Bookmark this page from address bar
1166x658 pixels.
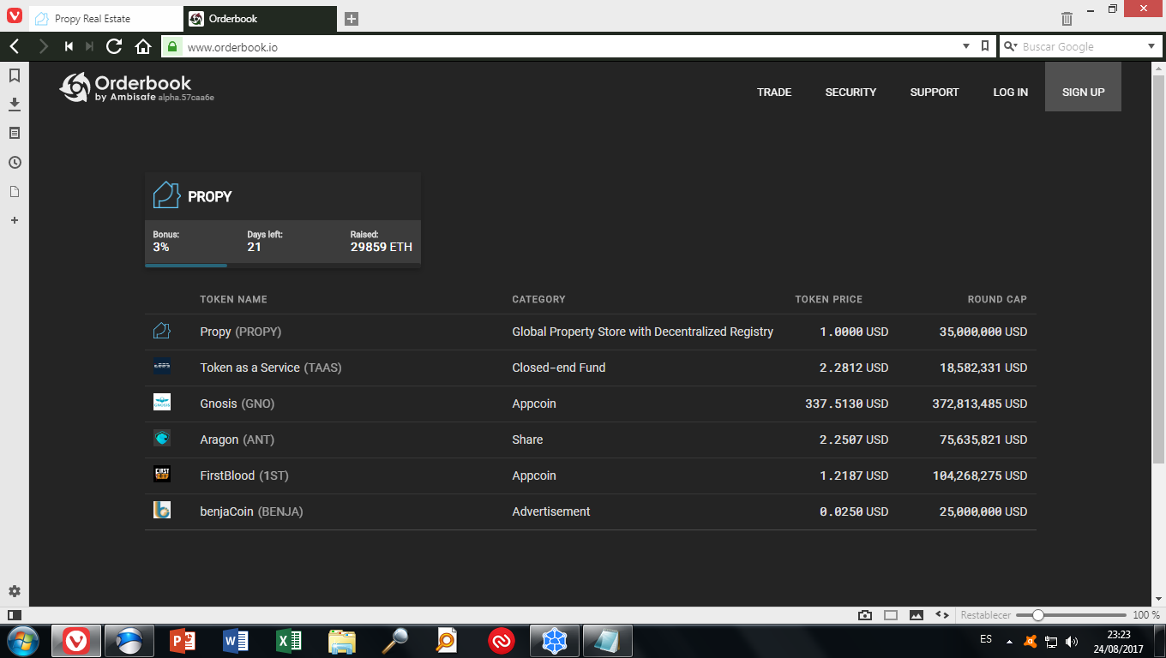point(986,46)
